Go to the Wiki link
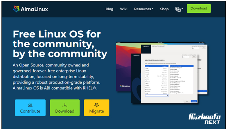 click(124, 9)
